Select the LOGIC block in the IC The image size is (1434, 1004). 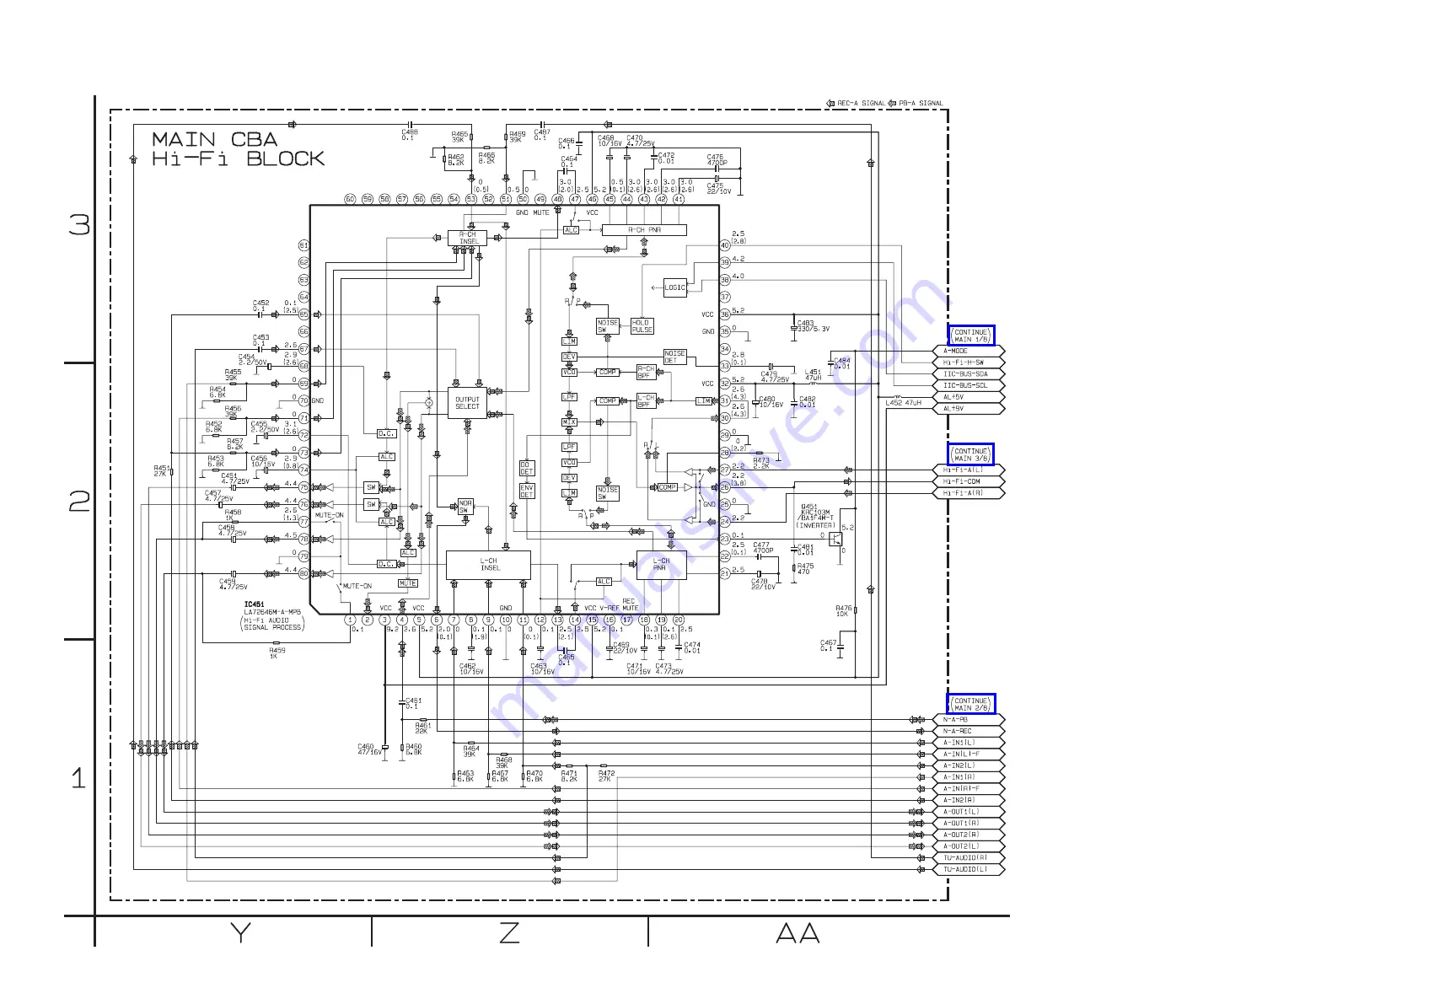pyautogui.click(x=675, y=287)
